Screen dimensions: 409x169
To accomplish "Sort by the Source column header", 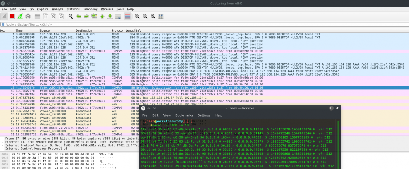I will (x=57, y=30).
